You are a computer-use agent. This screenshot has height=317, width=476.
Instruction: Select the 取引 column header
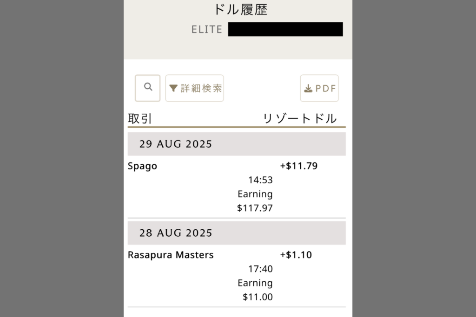(140, 119)
